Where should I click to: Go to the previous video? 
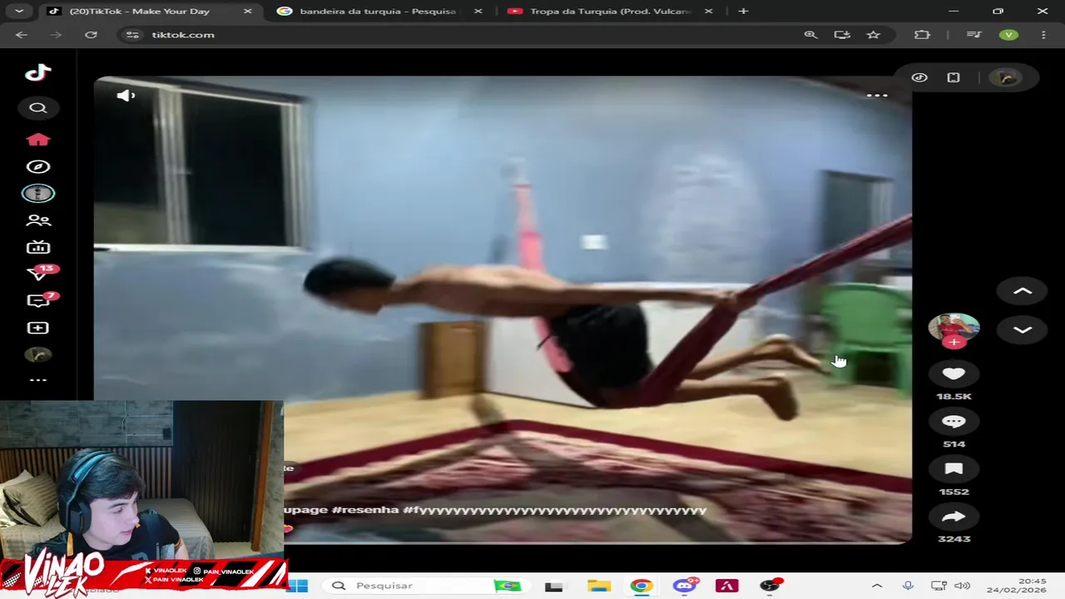click(x=1023, y=291)
